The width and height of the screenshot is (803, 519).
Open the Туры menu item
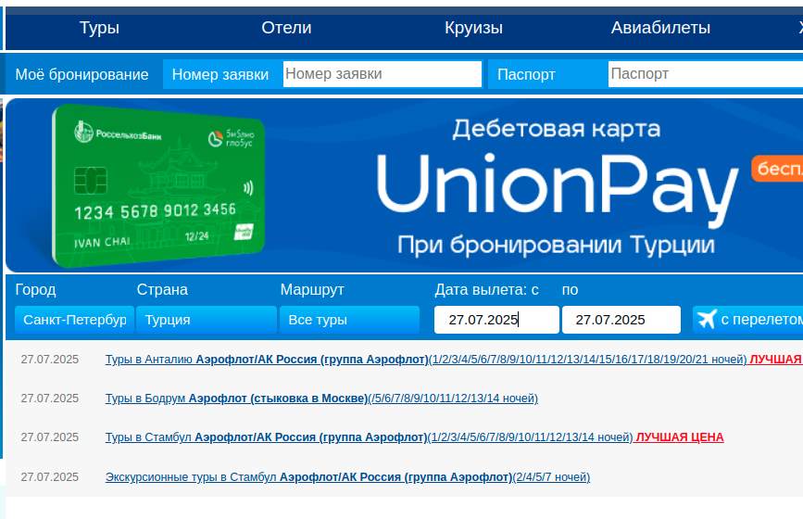(x=99, y=28)
